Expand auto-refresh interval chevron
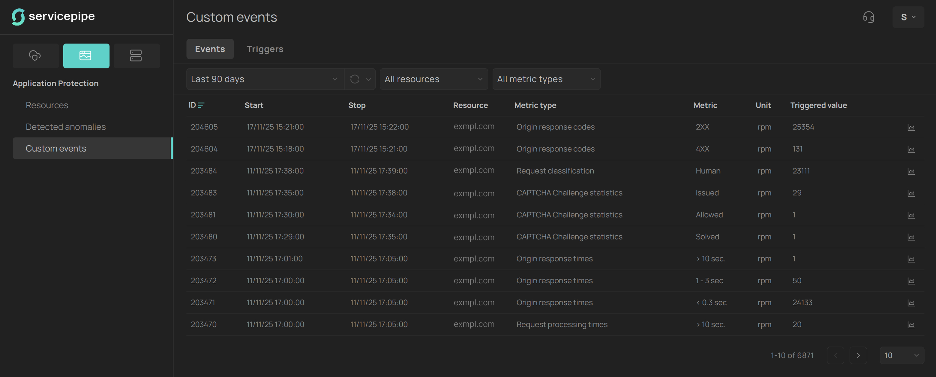This screenshot has width=936, height=377. pos(368,79)
